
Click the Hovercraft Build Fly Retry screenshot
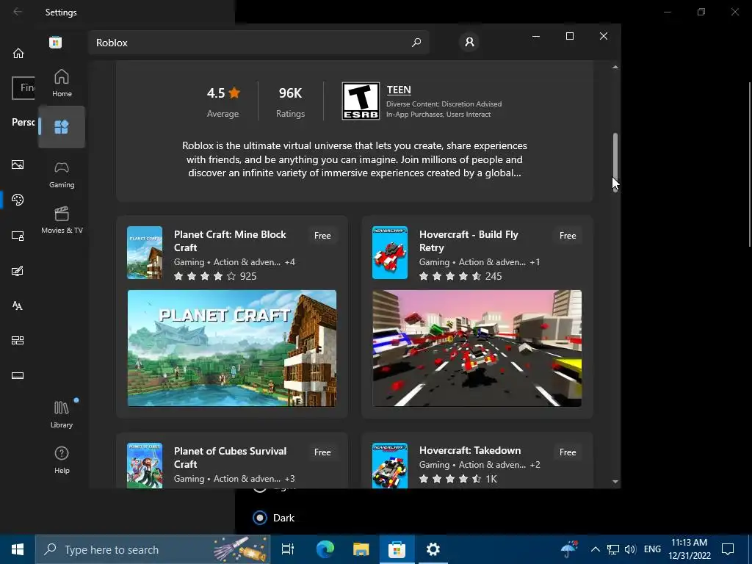477,348
